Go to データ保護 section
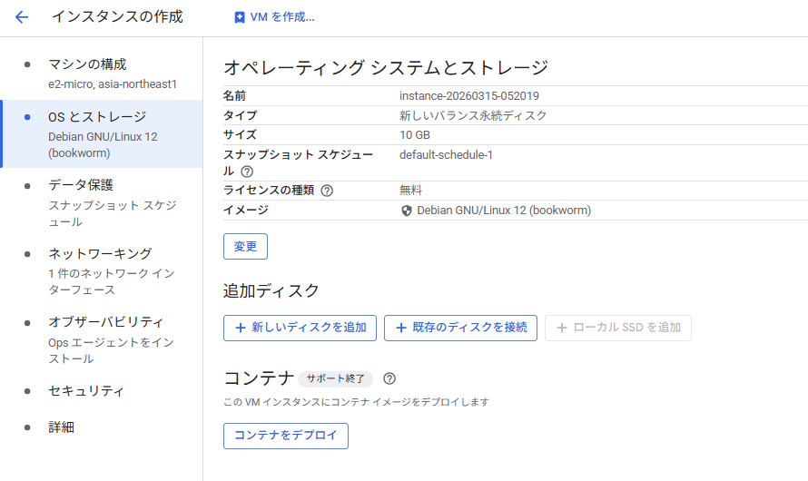Image resolution: width=808 pixels, height=481 pixels. point(81,185)
